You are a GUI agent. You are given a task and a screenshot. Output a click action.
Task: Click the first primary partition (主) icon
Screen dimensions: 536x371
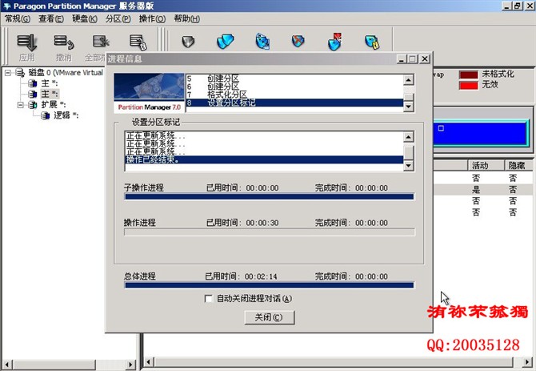tap(33, 83)
